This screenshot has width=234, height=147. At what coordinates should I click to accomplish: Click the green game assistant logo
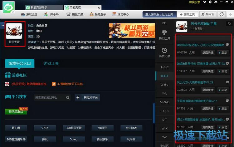click(x=8, y=7)
